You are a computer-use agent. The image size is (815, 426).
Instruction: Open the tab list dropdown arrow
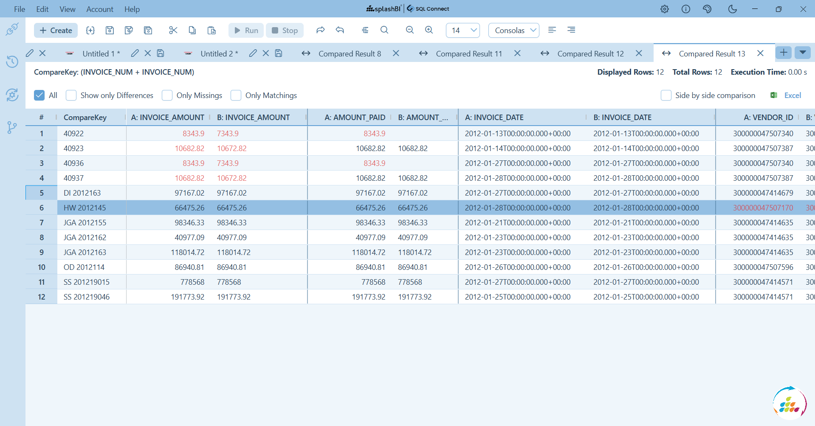[x=803, y=52]
